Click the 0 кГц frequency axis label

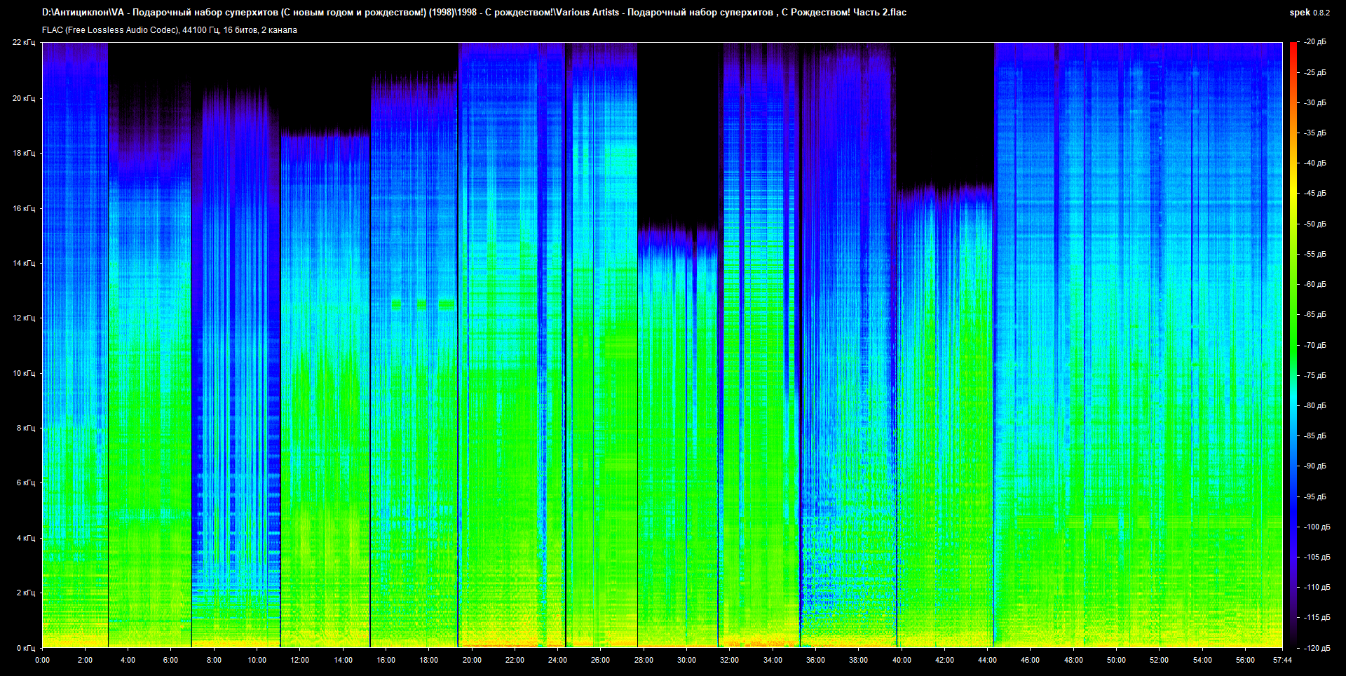click(25, 648)
